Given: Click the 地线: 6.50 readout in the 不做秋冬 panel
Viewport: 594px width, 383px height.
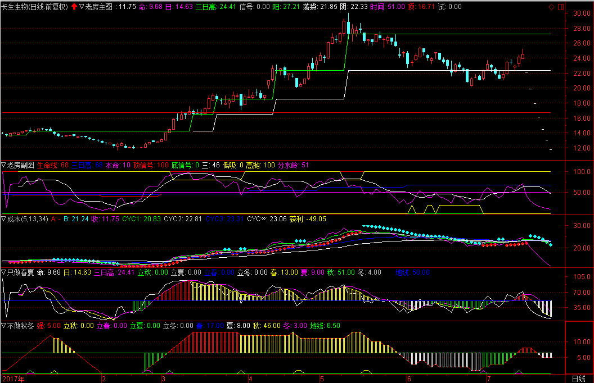Looking at the screenshot, I should [325, 325].
